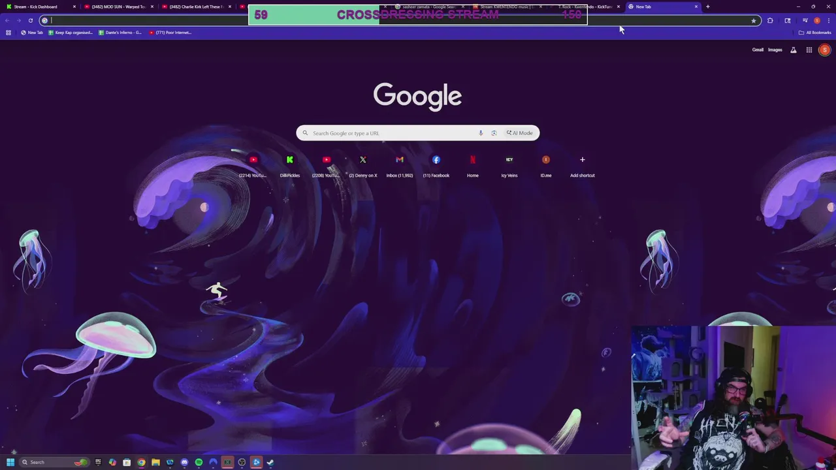Open Spotify from the taskbar
836x470 pixels.
click(x=199, y=462)
